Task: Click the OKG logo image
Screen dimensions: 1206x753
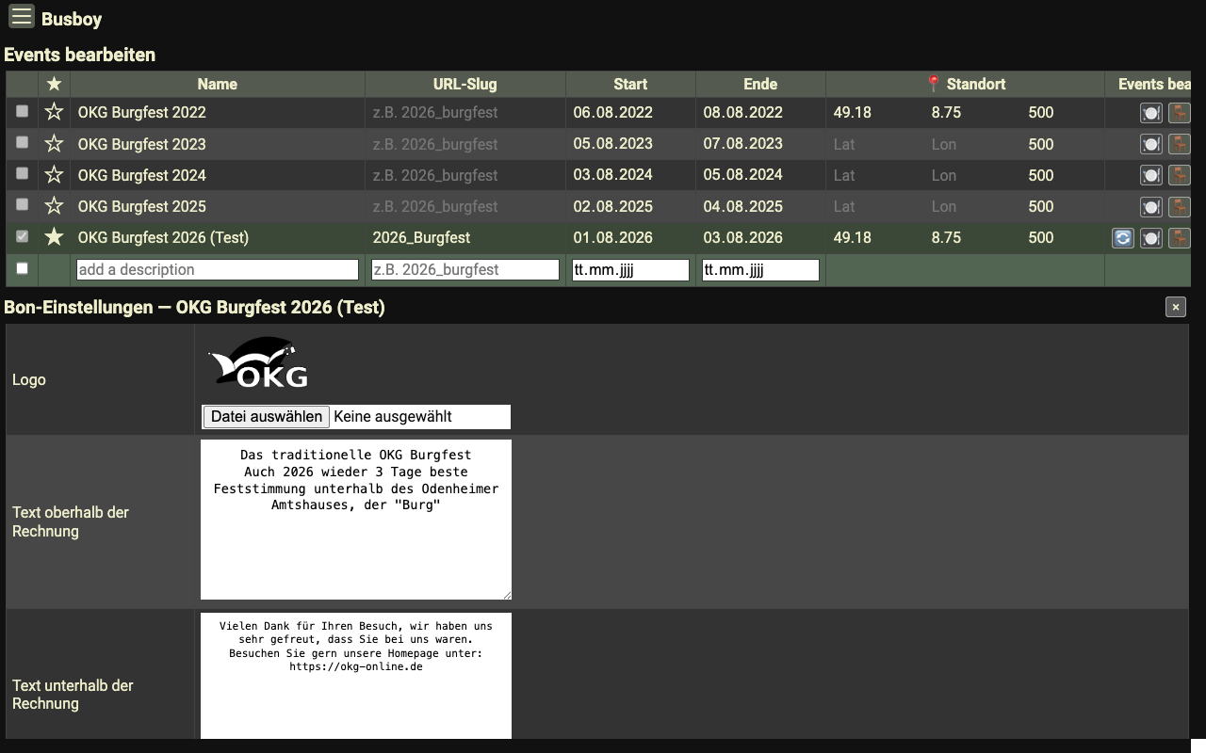Action: pos(258,362)
